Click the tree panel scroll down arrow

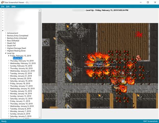click(40, 117)
